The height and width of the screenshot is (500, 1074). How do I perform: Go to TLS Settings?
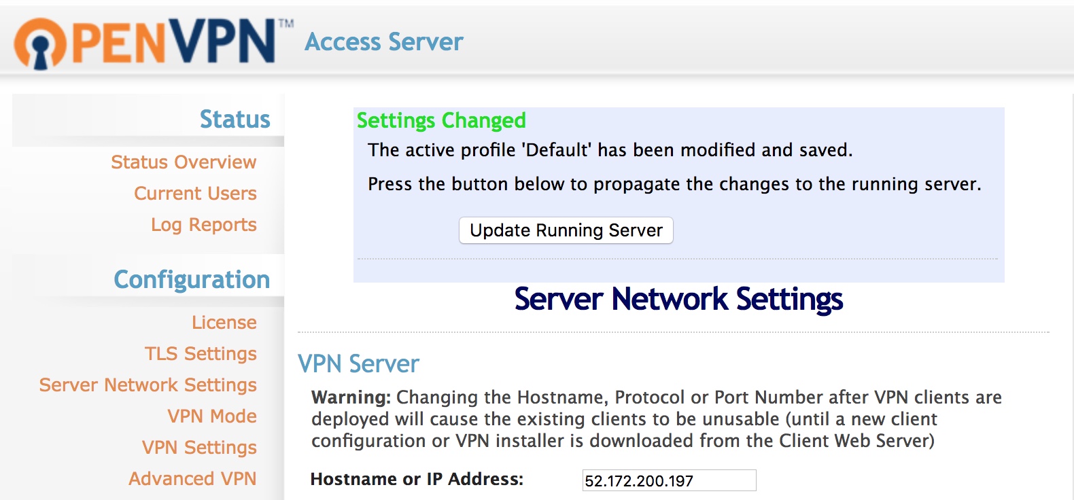tap(201, 354)
